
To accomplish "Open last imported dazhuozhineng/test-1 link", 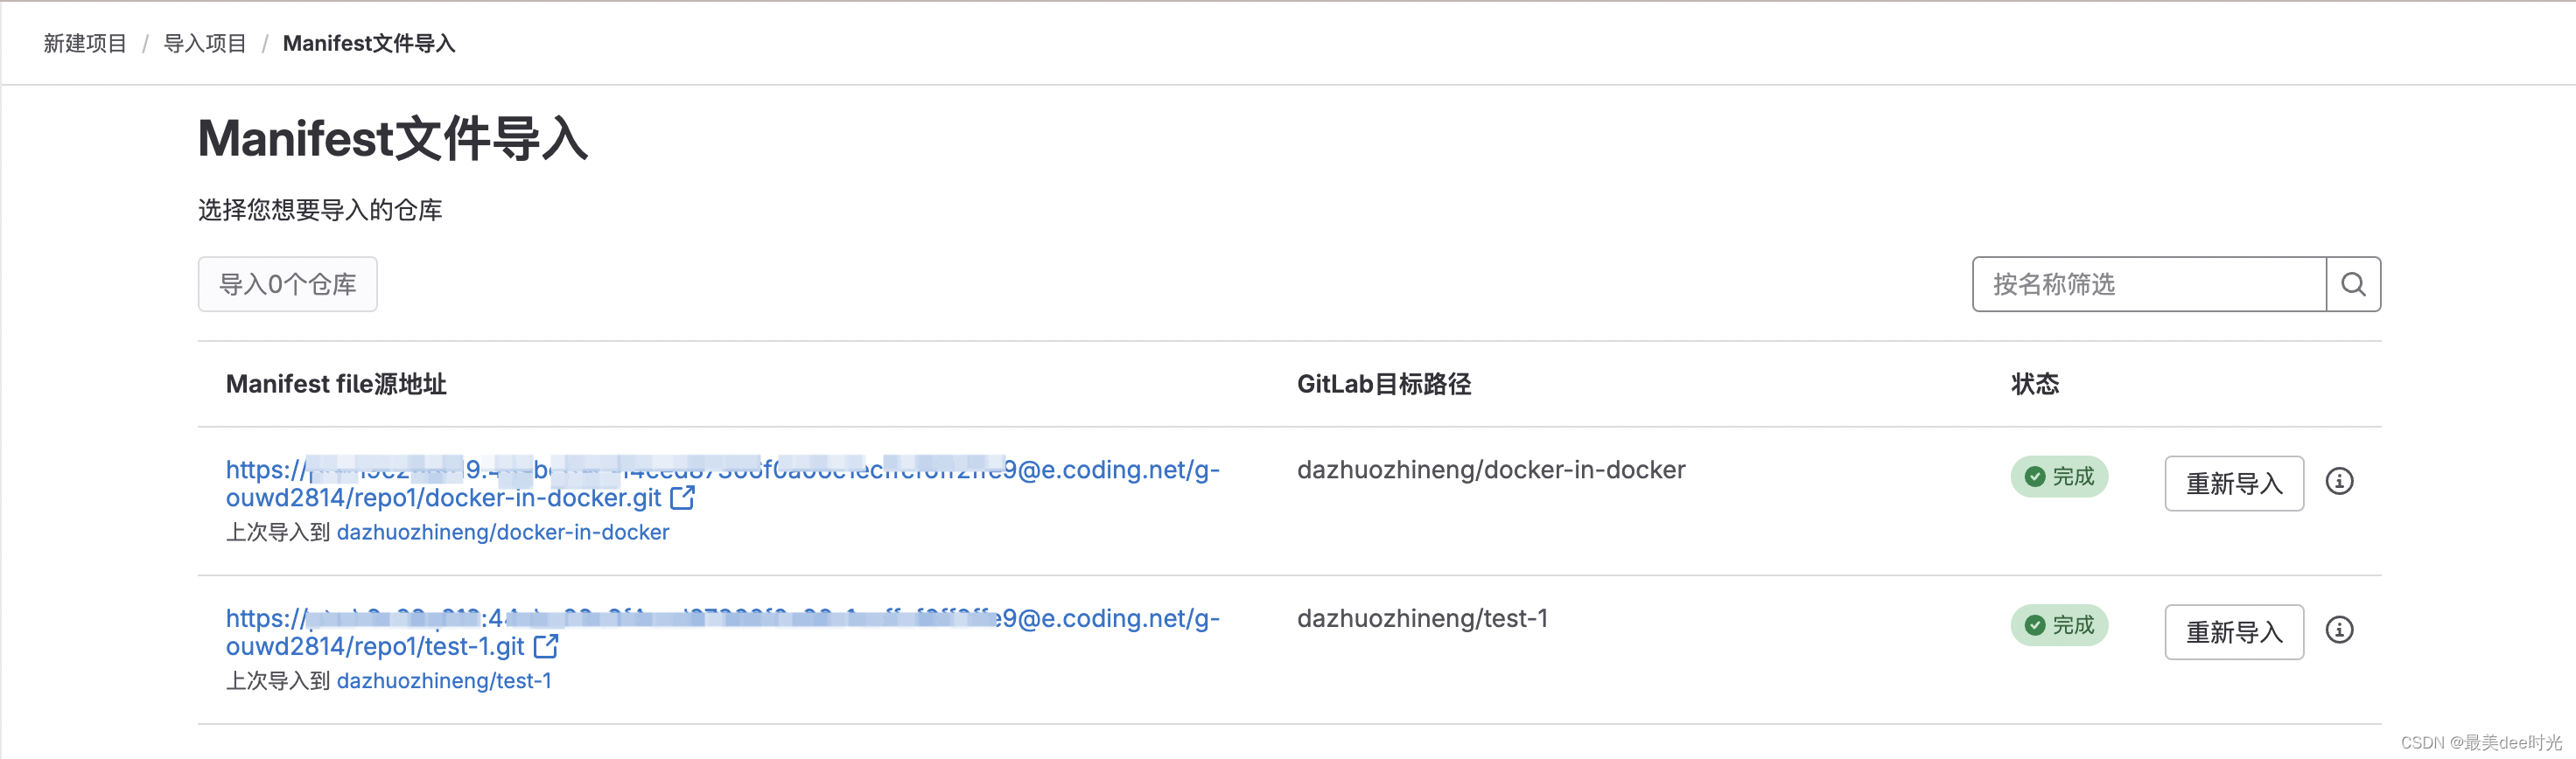I will tap(444, 681).
